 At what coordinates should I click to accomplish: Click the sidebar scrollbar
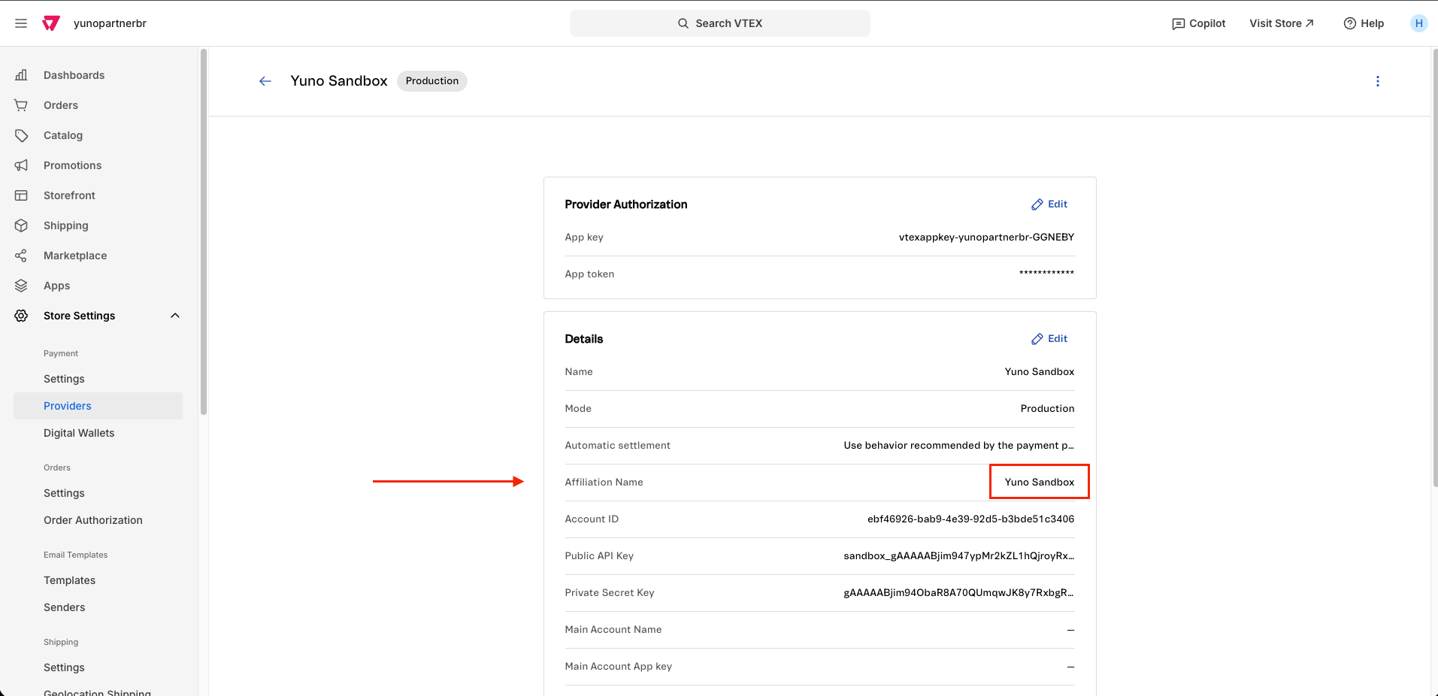click(x=204, y=232)
